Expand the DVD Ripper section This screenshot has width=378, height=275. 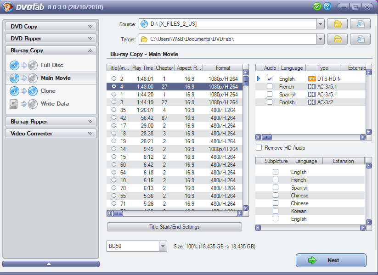[51, 39]
